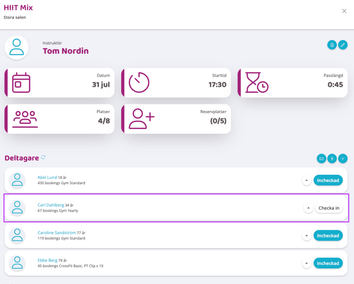Close the HIIT Mix dialog
Image resolution: width=354 pixels, height=284 pixels.
click(x=344, y=11)
